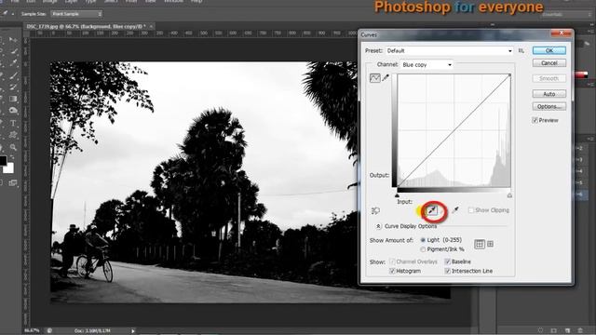
Task: Collapse the Curve Display Options expander
Action: [x=378, y=226]
